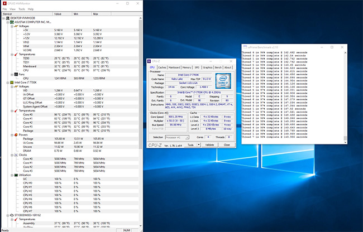This screenshot has width=363, height=232.
Task: Click the HWMonitor vertical scrollbar thumb
Action: coord(141,84)
